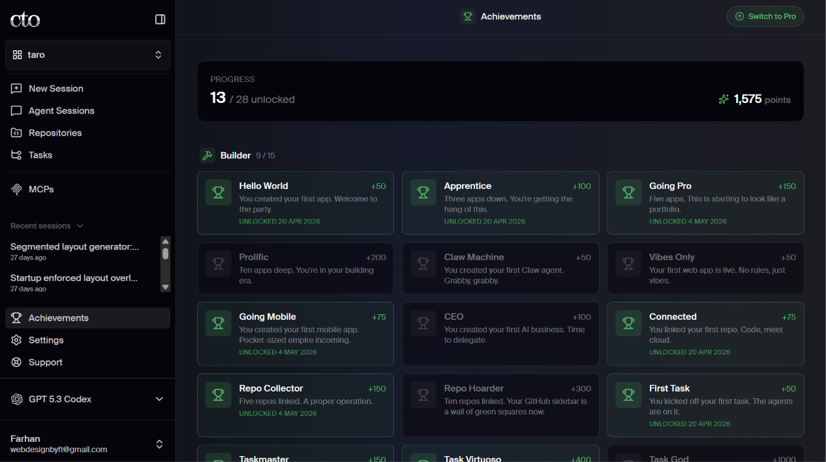Click the trophy icon in page header

click(x=468, y=16)
